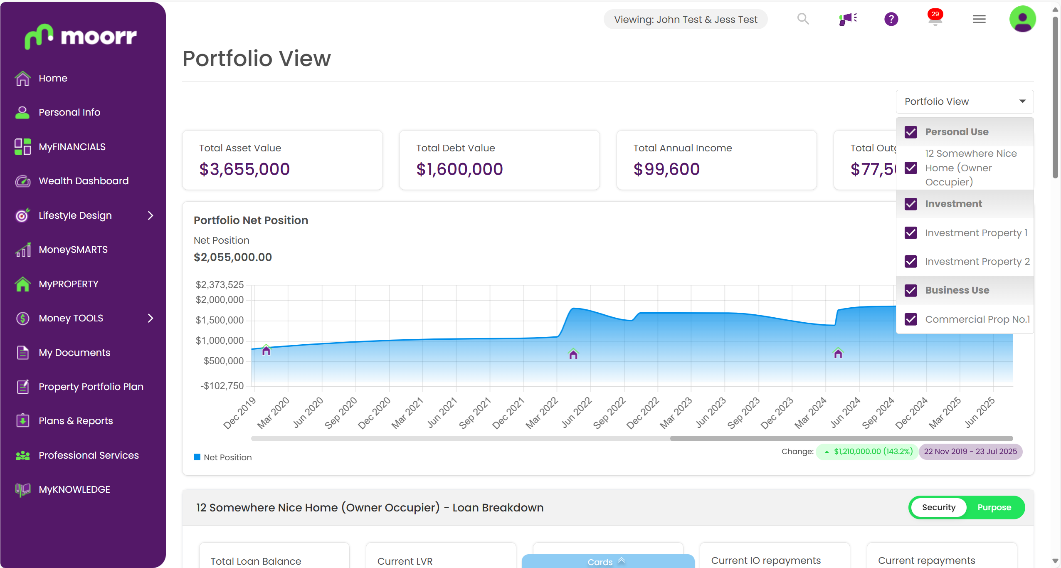Click the Plans & Reports download icon
Viewport: 1061px width, 568px height.
pyautogui.click(x=22, y=421)
